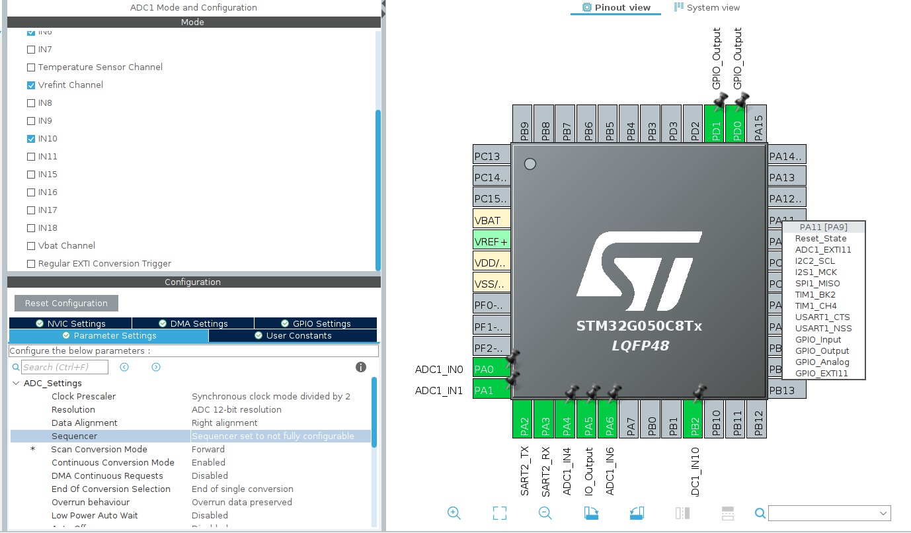The height and width of the screenshot is (533, 911).
Task: Click the forward search arrow icon
Action: pyautogui.click(x=155, y=367)
